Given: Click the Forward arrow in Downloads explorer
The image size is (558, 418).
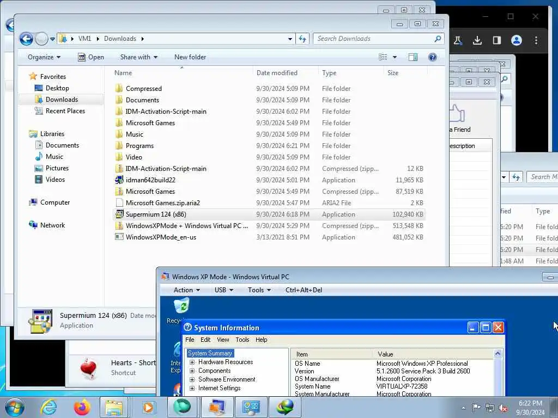Looking at the screenshot, I should (41, 39).
